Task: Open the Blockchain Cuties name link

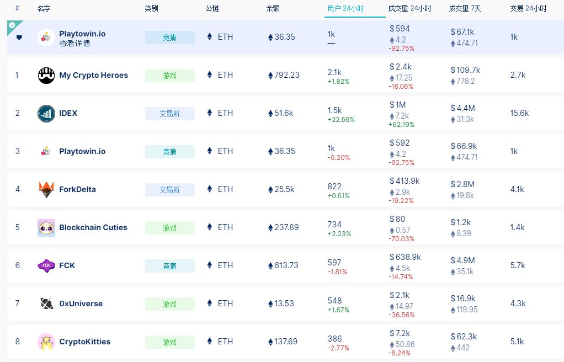Action: pos(93,227)
